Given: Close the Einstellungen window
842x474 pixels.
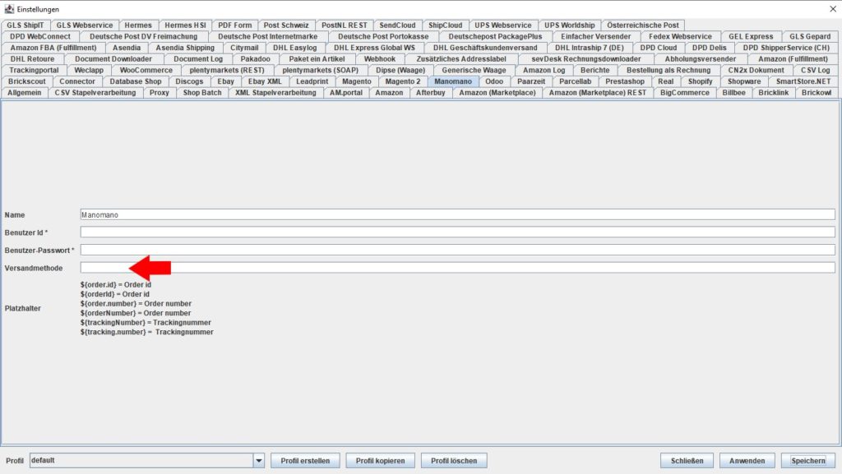Looking at the screenshot, I should pos(833,9).
